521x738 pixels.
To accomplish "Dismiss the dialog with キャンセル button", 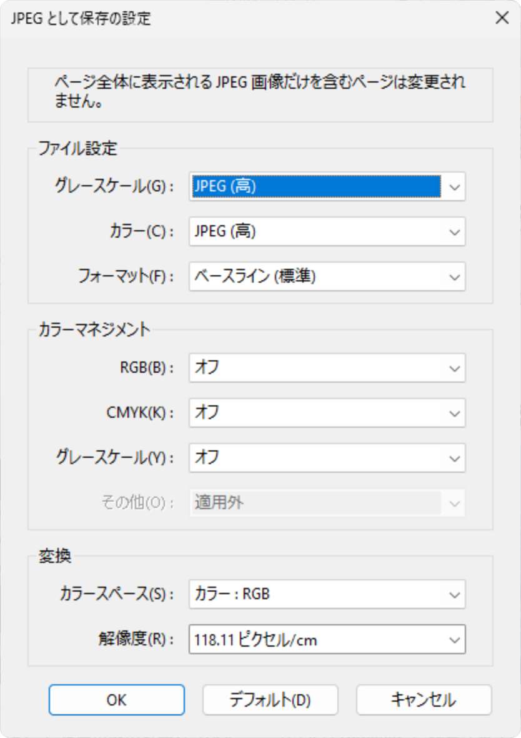I will point(424,700).
